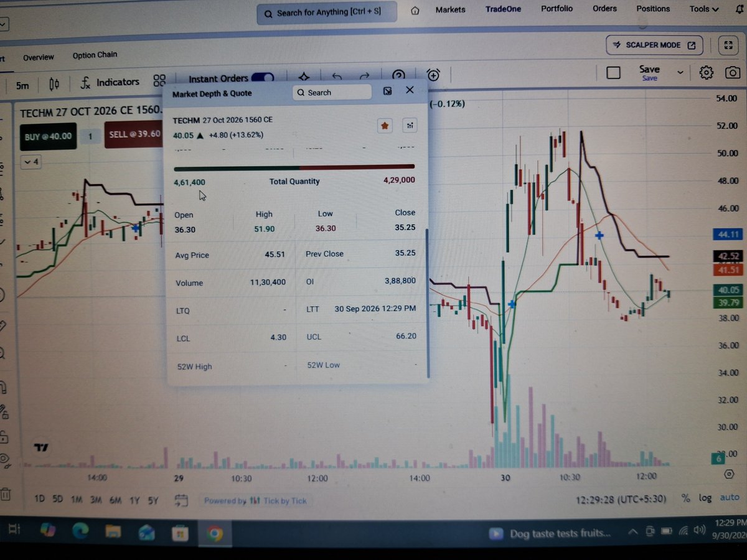
Task: Open File Explorer from the taskbar
Action: [x=113, y=532]
